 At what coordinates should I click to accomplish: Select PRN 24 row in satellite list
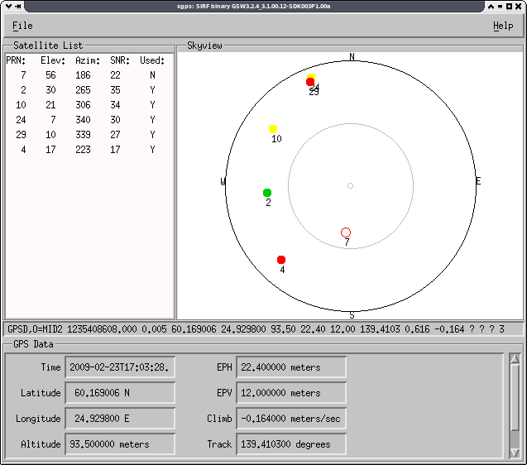pyautogui.click(x=89, y=120)
